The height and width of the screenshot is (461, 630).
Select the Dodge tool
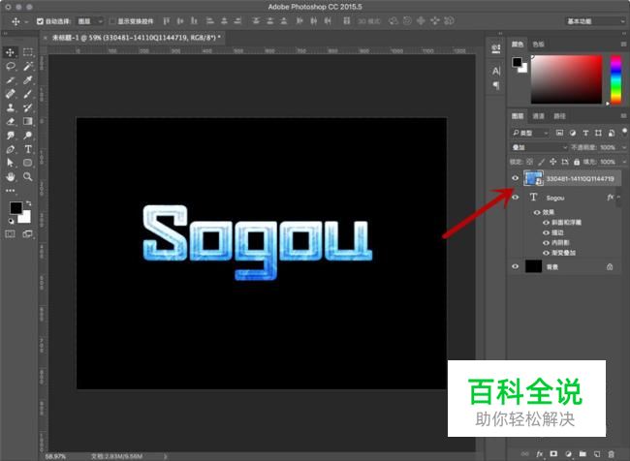tap(28, 136)
